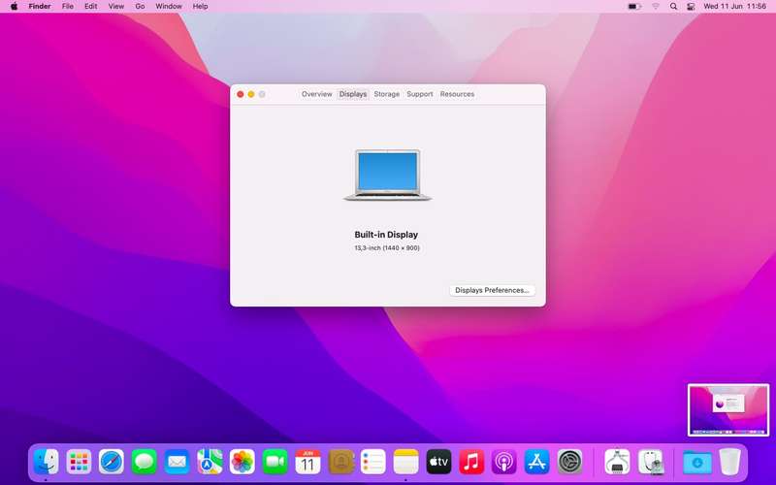Open the Photos app in the Dock

click(242, 462)
